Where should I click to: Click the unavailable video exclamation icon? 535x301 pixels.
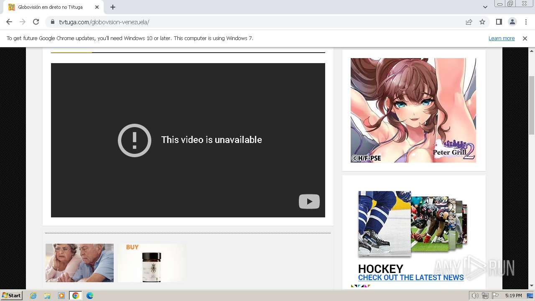pyautogui.click(x=135, y=140)
